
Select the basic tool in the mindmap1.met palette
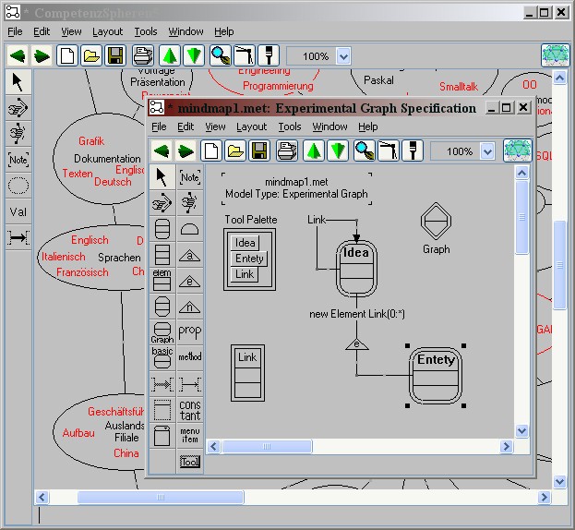[x=162, y=357]
